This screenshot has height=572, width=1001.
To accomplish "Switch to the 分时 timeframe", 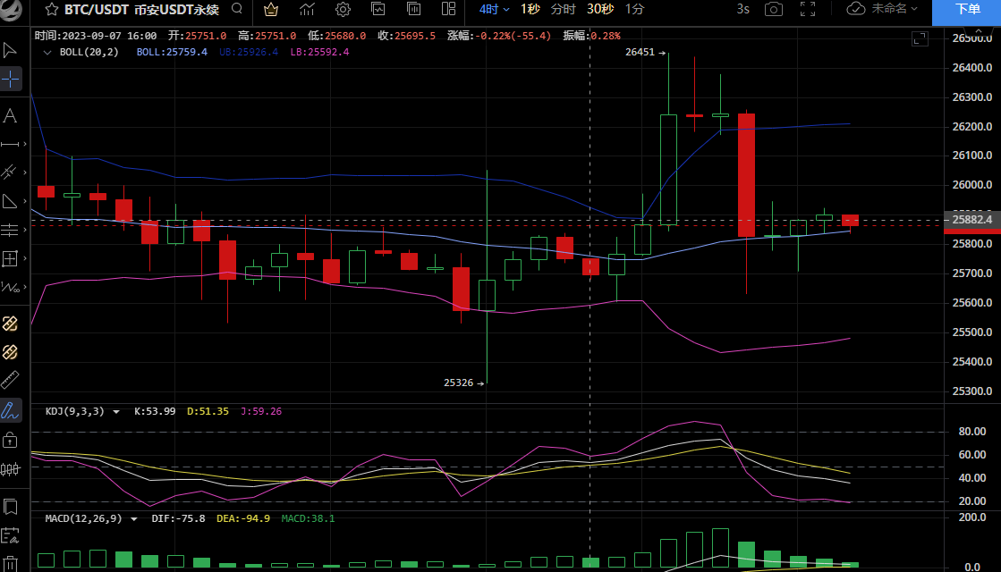I will pyautogui.click(x=564, y=9).
